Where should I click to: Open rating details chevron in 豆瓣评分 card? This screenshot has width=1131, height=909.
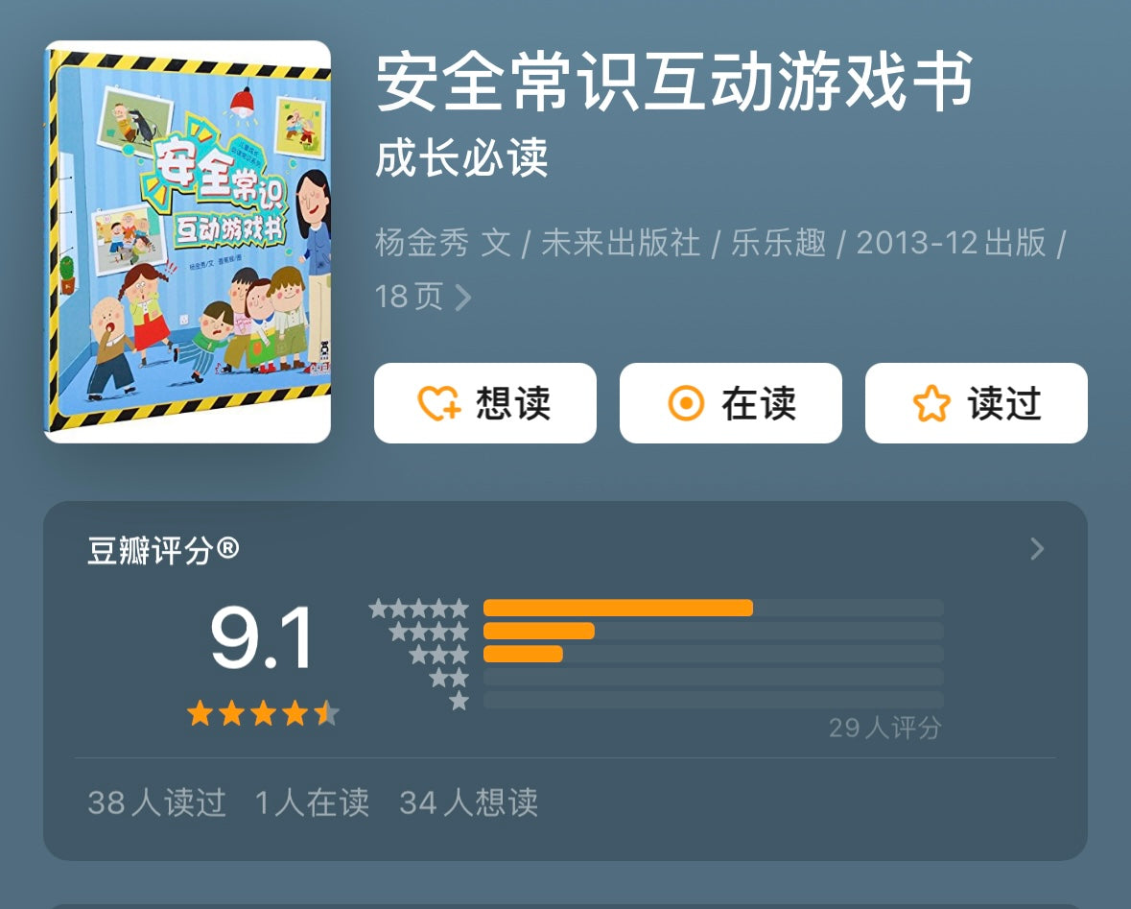pyautogui.click(x=1037, y=549)
